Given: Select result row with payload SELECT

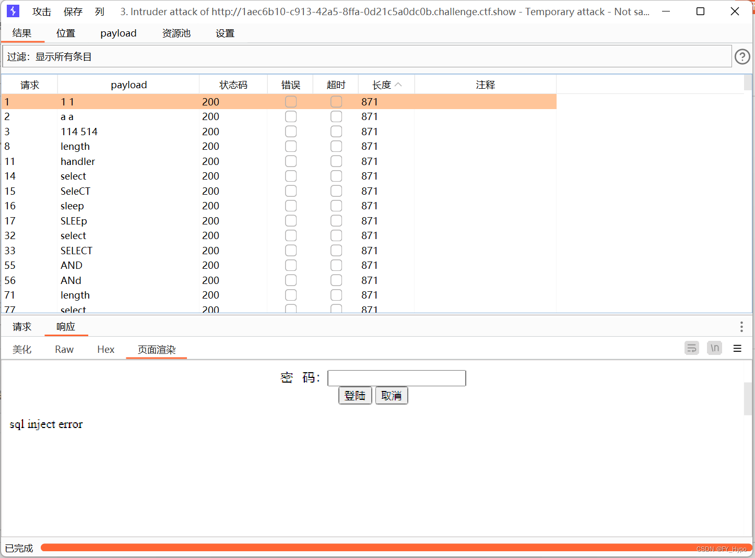Looking at the screenshot, I should point(279,251).
